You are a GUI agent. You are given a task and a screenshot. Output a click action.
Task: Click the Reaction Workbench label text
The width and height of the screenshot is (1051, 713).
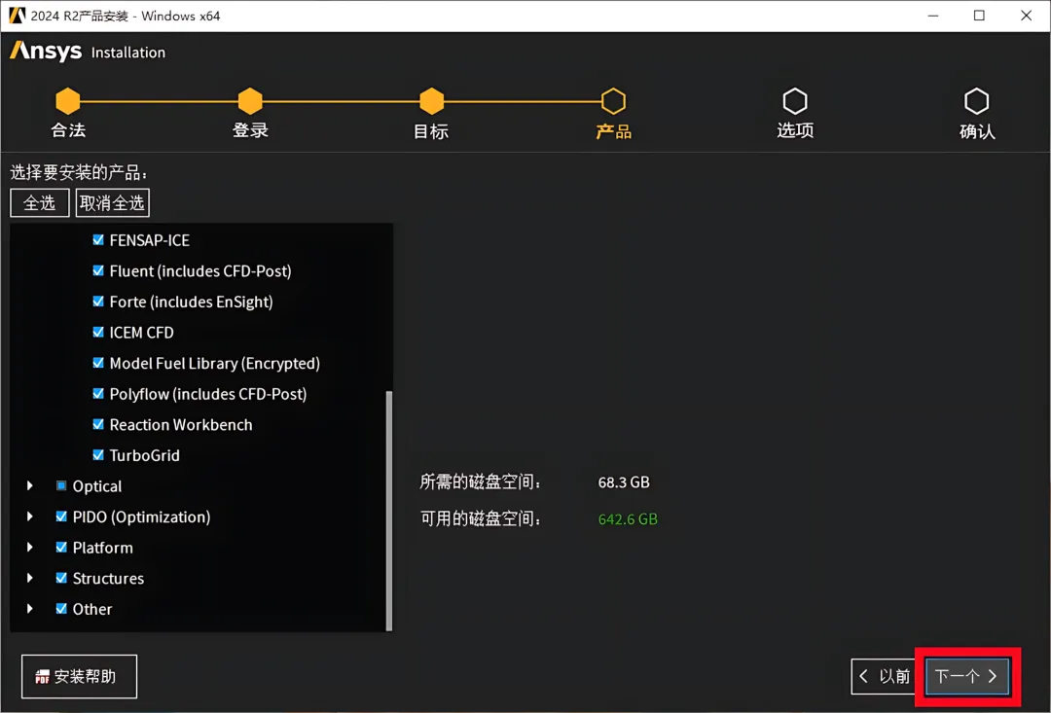(181, 425)
